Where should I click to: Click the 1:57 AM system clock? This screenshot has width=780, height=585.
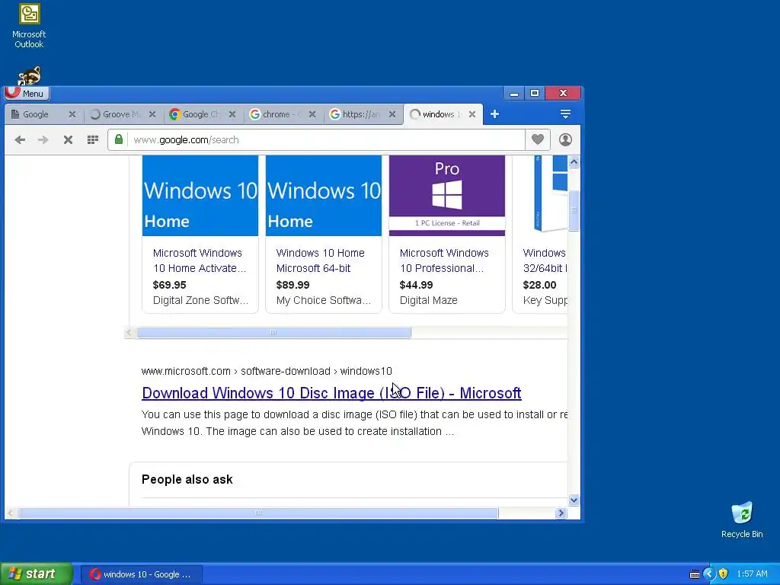pyautogui.click(x=752, y=574)
